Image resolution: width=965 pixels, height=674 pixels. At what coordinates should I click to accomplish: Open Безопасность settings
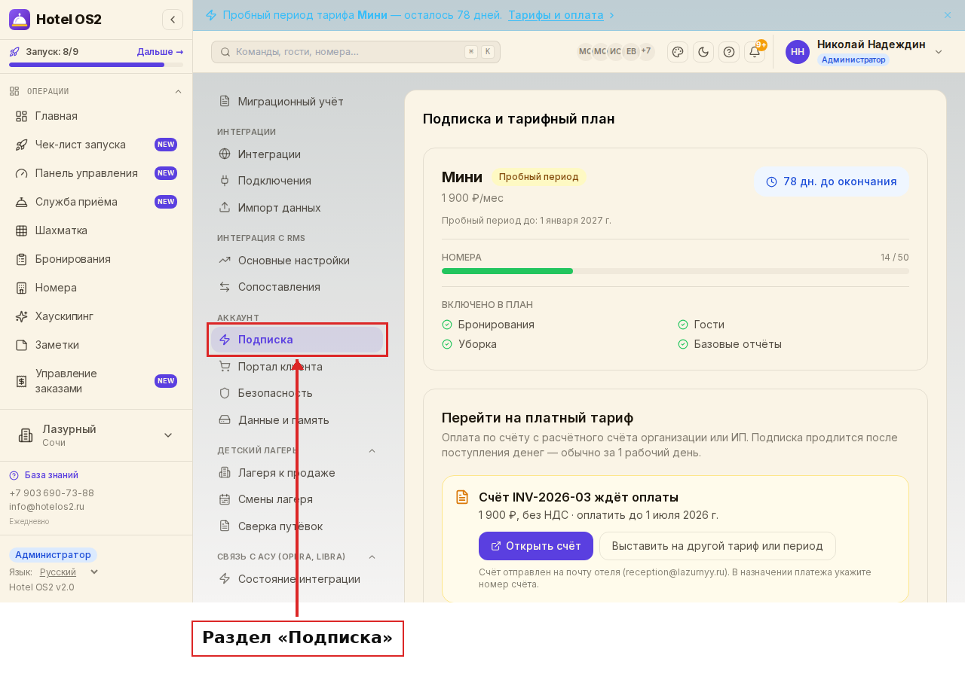(297, 393)
